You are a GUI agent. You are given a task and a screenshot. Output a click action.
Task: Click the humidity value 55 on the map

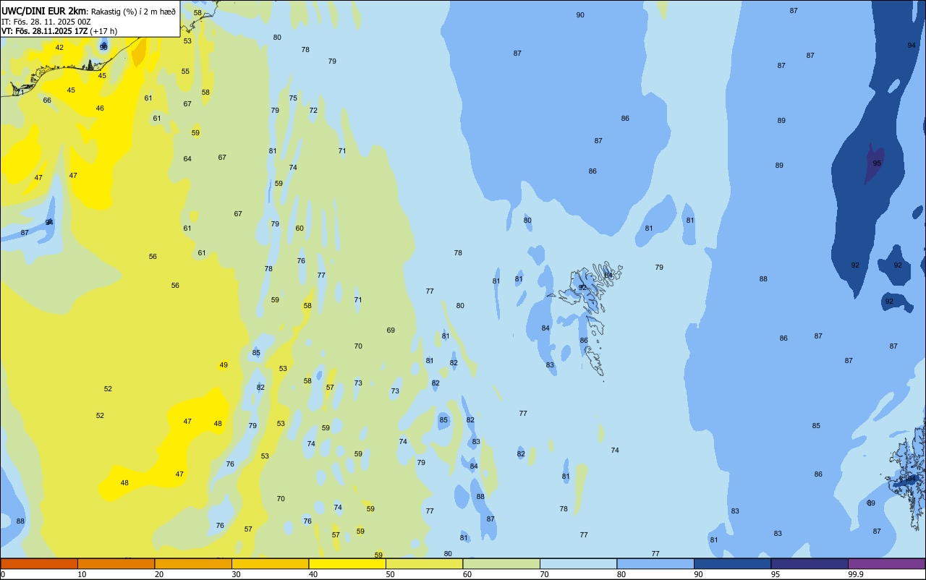(185, 72)
